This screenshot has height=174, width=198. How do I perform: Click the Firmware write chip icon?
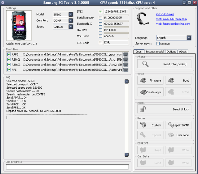coord(143,80)
